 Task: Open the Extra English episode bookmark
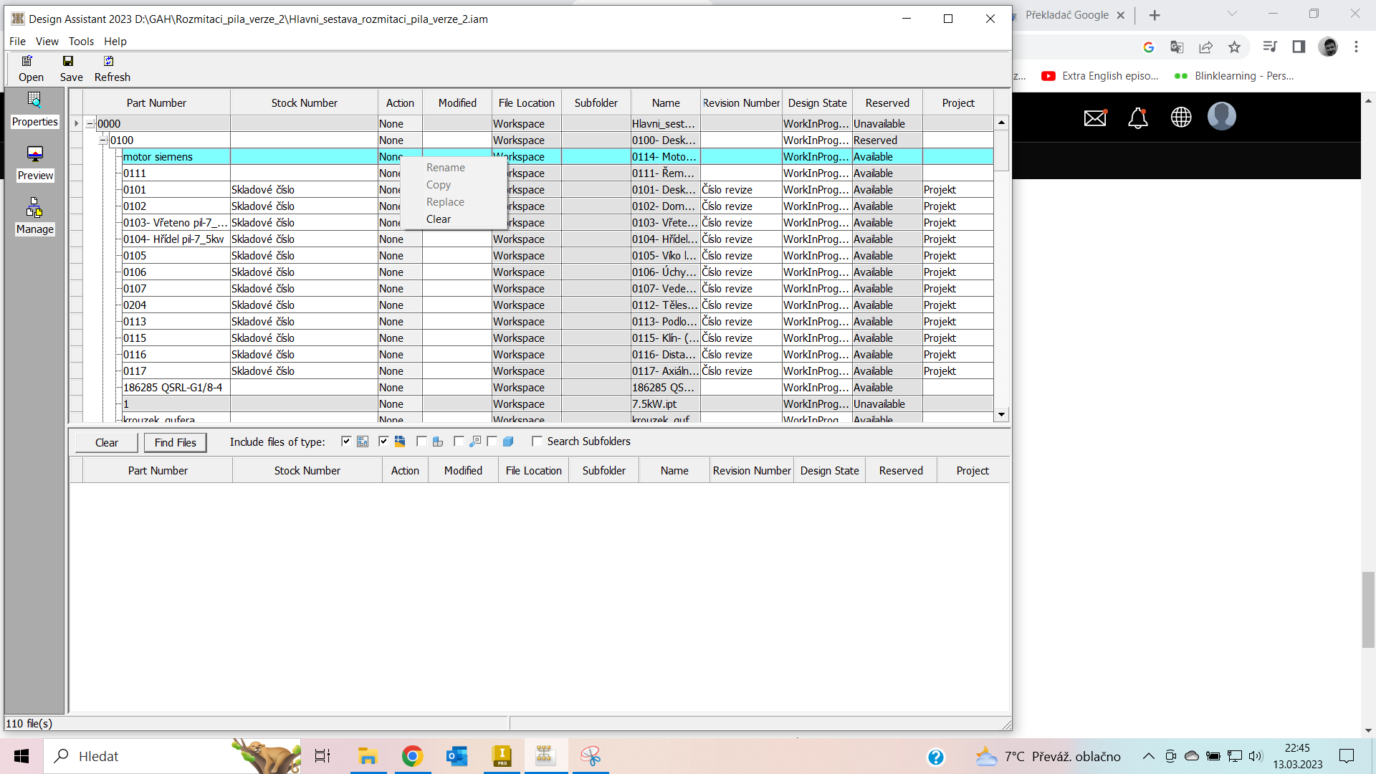(1101, 76)
